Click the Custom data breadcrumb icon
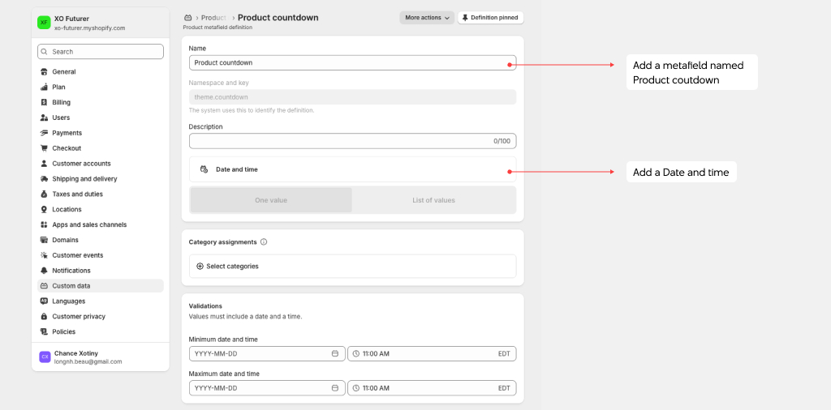The image size is (831, 410). point(188,17)
